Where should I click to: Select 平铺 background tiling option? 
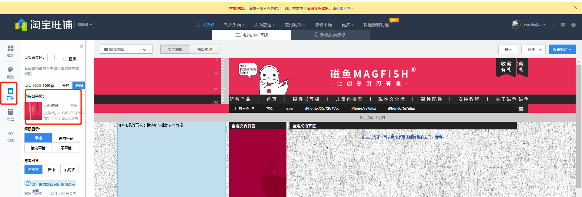point(38,138)
